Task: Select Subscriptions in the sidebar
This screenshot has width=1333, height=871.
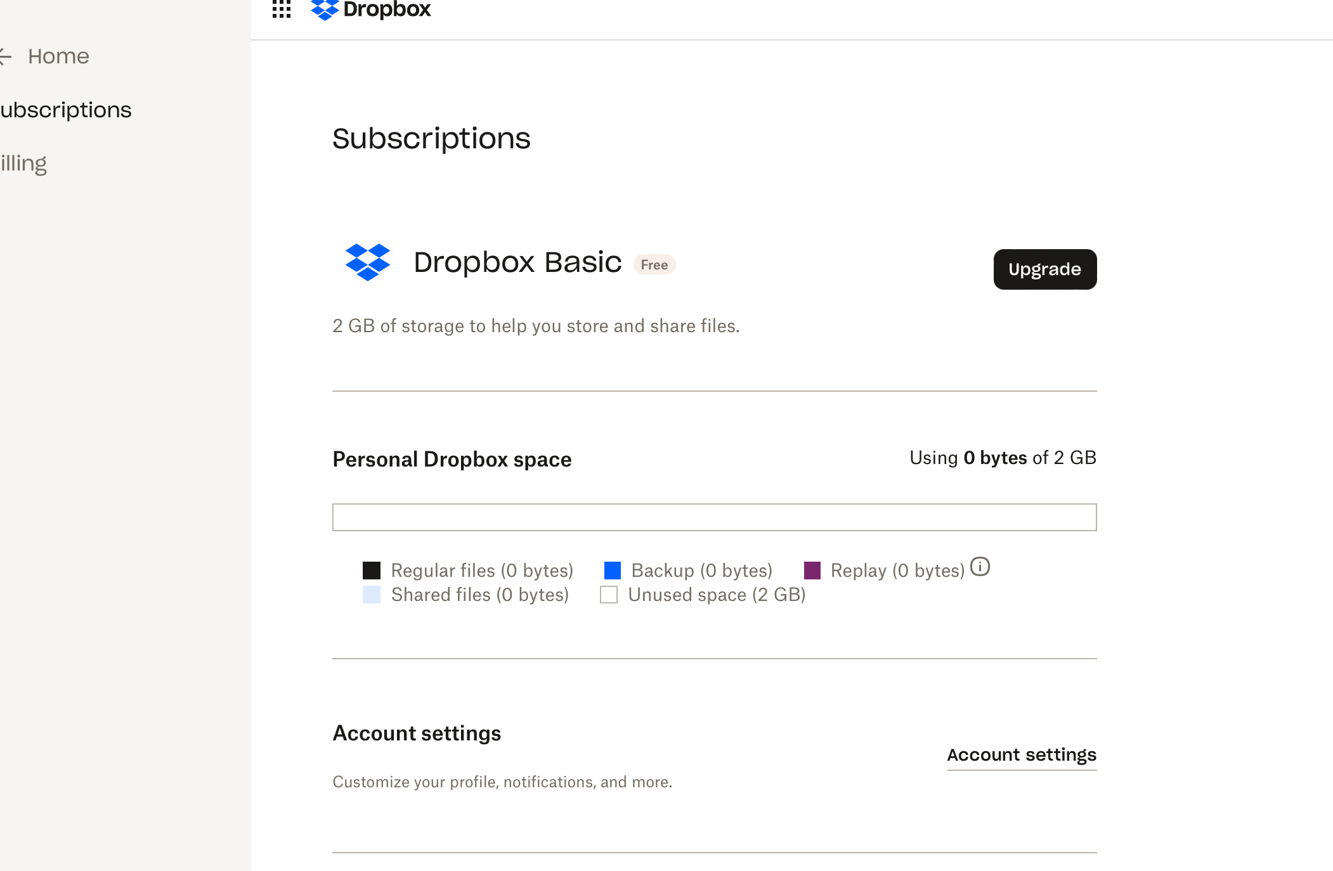Action: 65,110
